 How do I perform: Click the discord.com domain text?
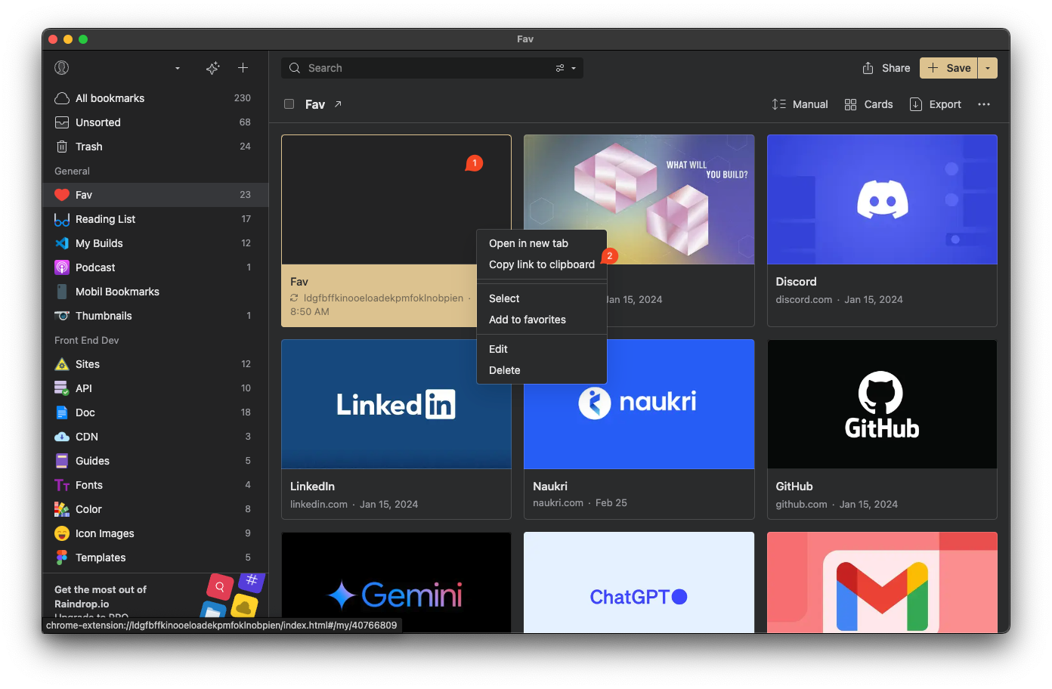pos(803,300)
